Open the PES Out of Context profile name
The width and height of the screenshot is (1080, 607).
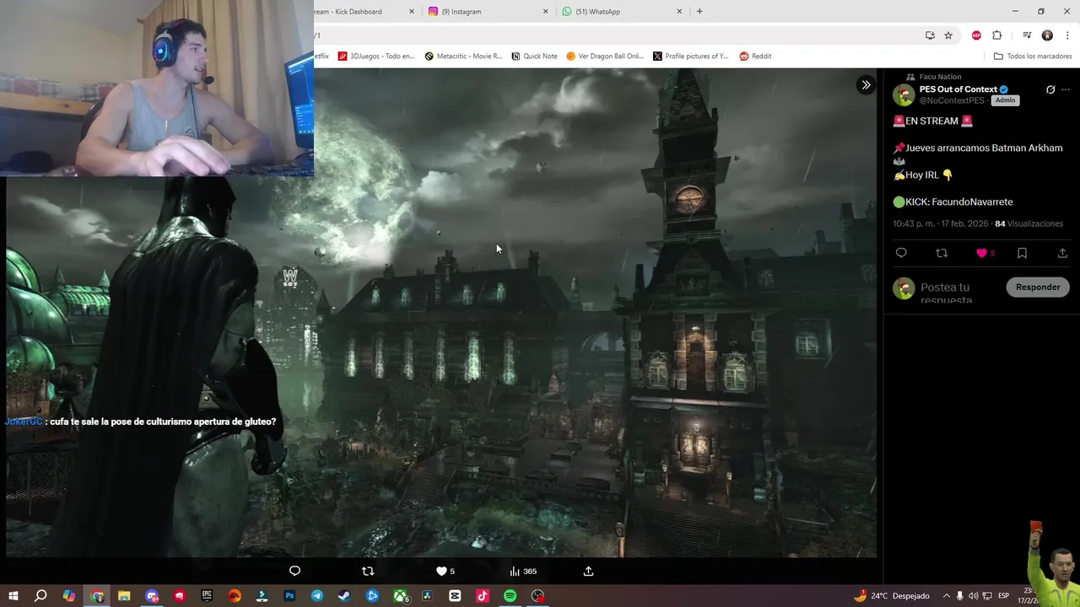pos(958,89)
